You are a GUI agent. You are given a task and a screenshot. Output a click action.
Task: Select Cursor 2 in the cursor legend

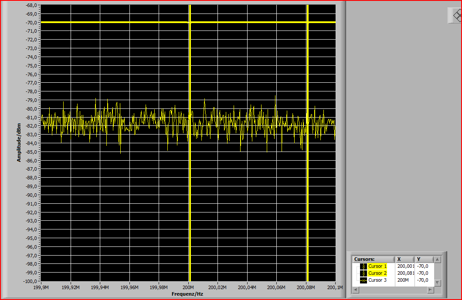tap(377, 273)
